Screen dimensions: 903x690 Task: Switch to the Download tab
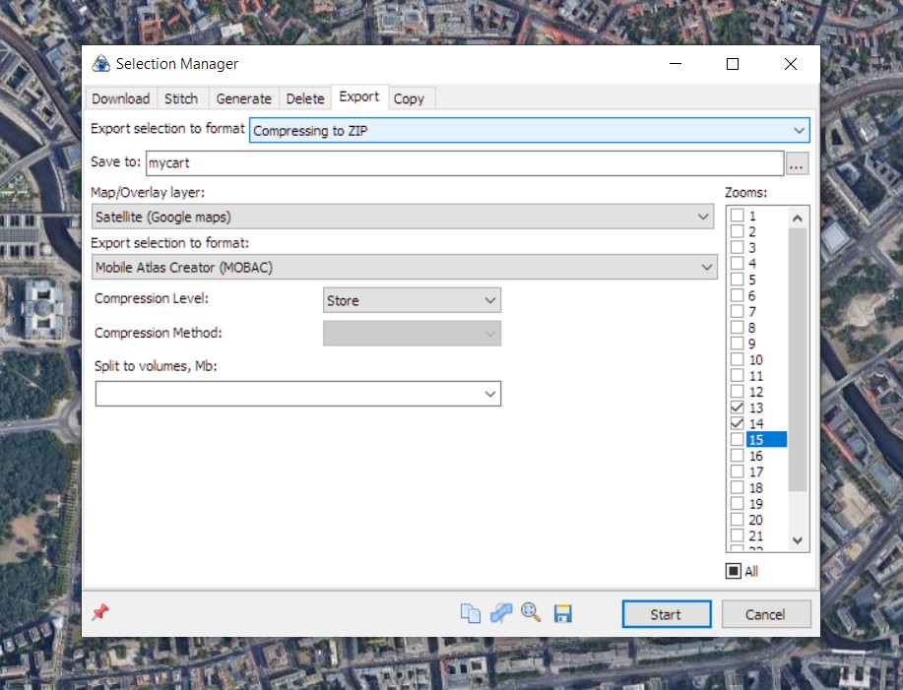point(120,98)
